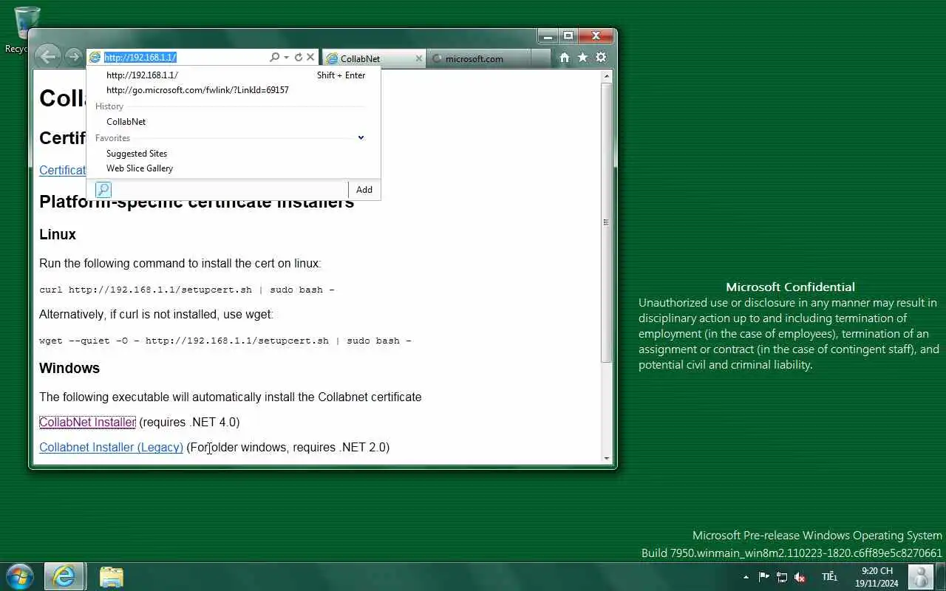Click the Internet Explorer taskbar icon
The height and width of the screenshot is (591, 946).
[x=64, y=576]
